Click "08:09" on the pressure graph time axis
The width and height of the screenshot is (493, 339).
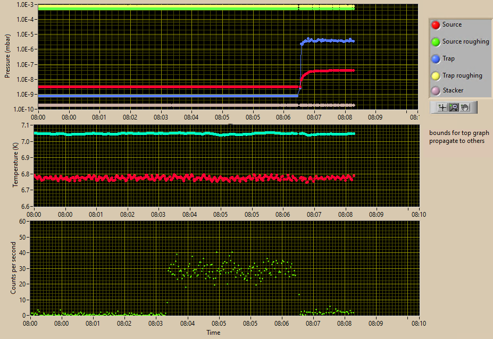pos(375,117)
